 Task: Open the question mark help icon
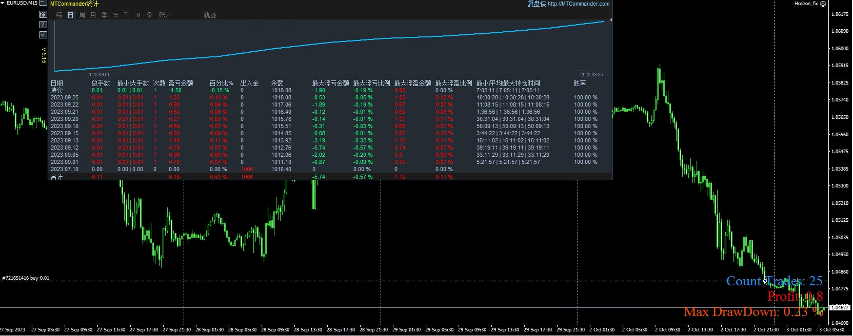43,25
